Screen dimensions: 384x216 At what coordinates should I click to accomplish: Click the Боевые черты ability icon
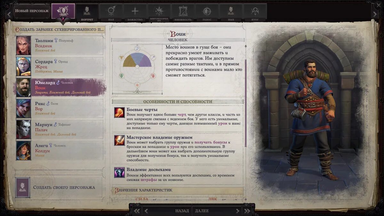click(x=119, y=112)
